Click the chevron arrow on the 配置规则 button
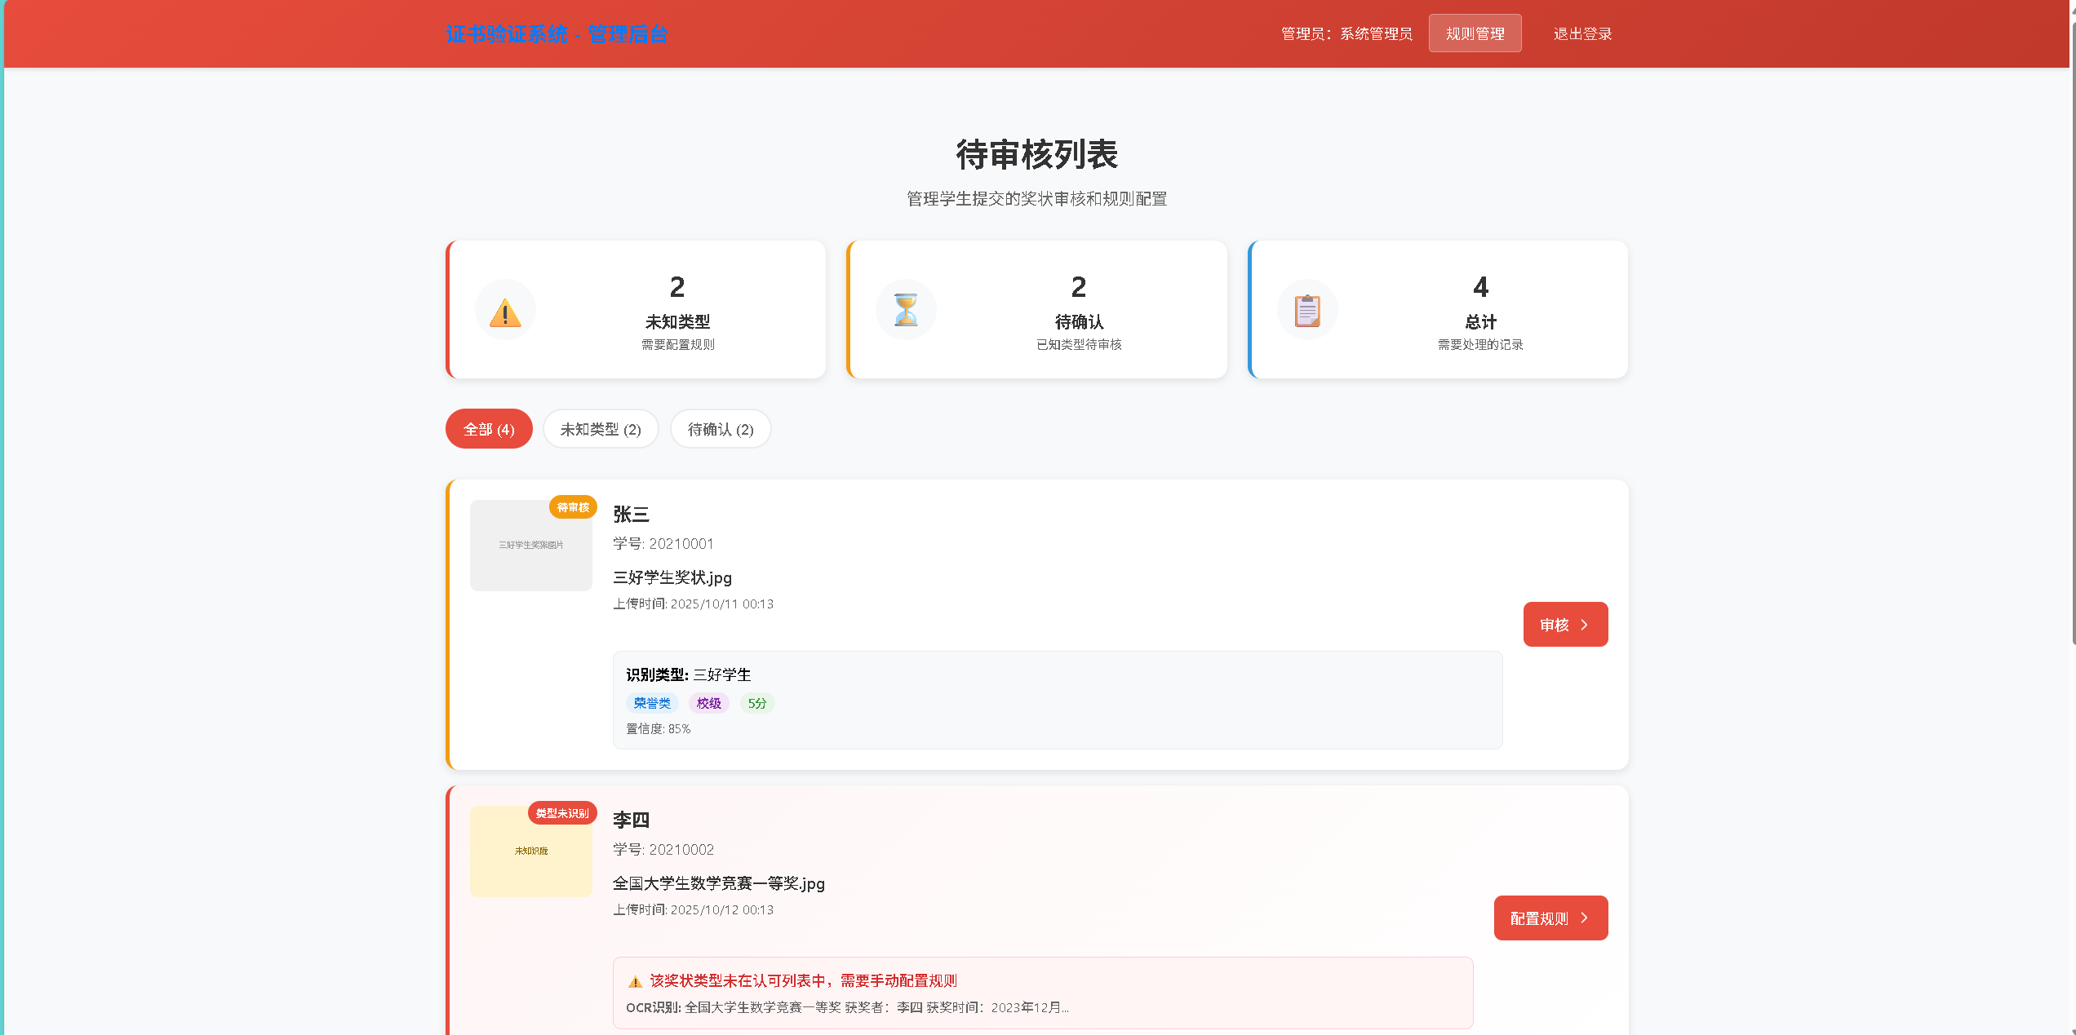This screenshot has width=2076, height=1035. [1585, 918]
